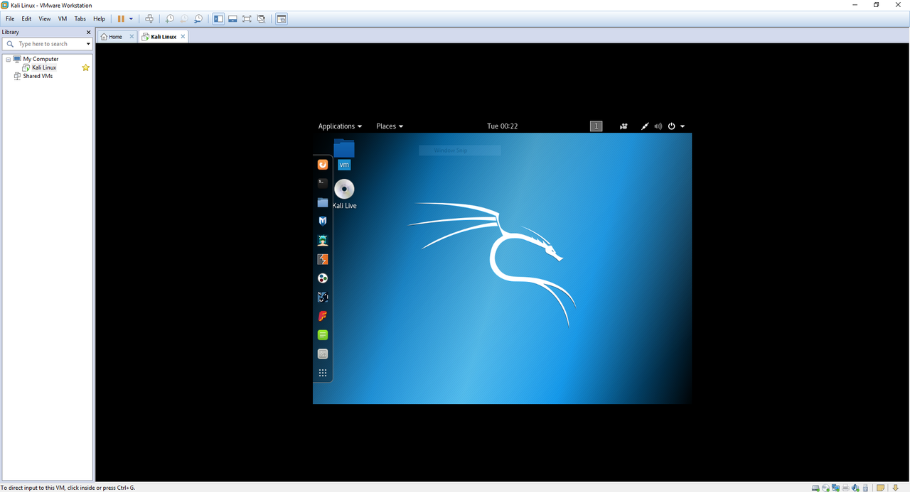
Task: Launch Maltego from the Kali dock
Action: tap(323, 278)
